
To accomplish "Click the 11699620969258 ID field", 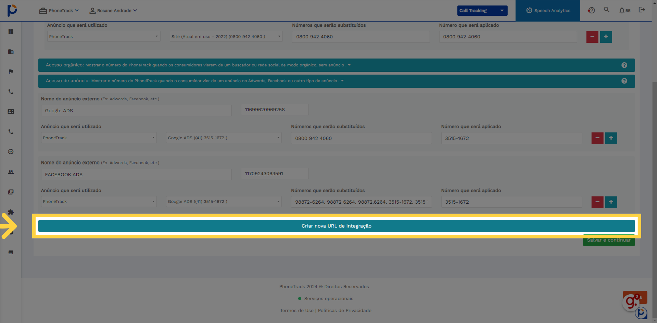I will tap(275, 109).
